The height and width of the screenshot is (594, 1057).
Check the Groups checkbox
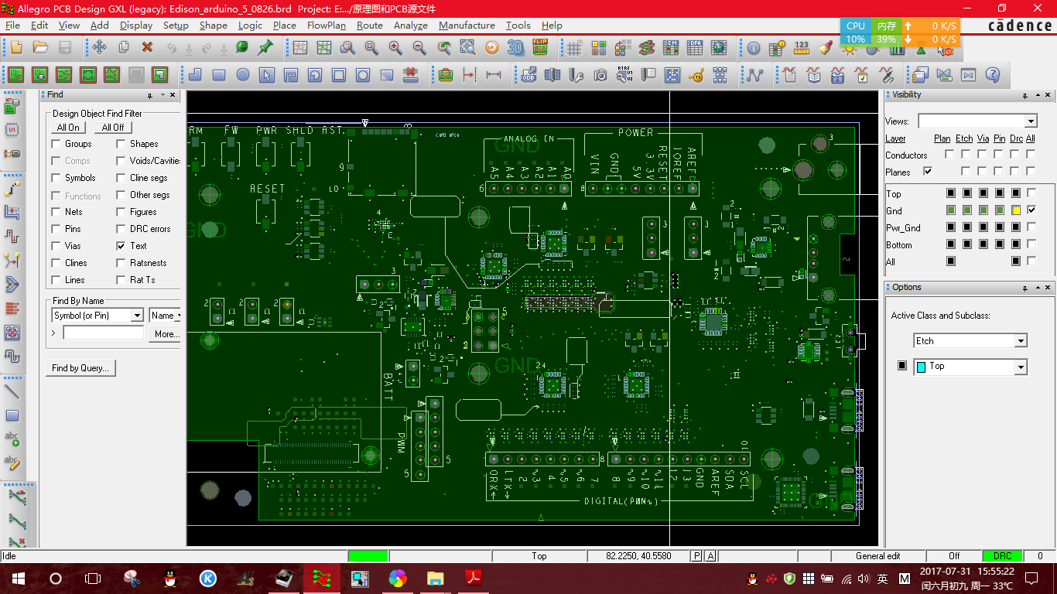(x=56, y=144)
